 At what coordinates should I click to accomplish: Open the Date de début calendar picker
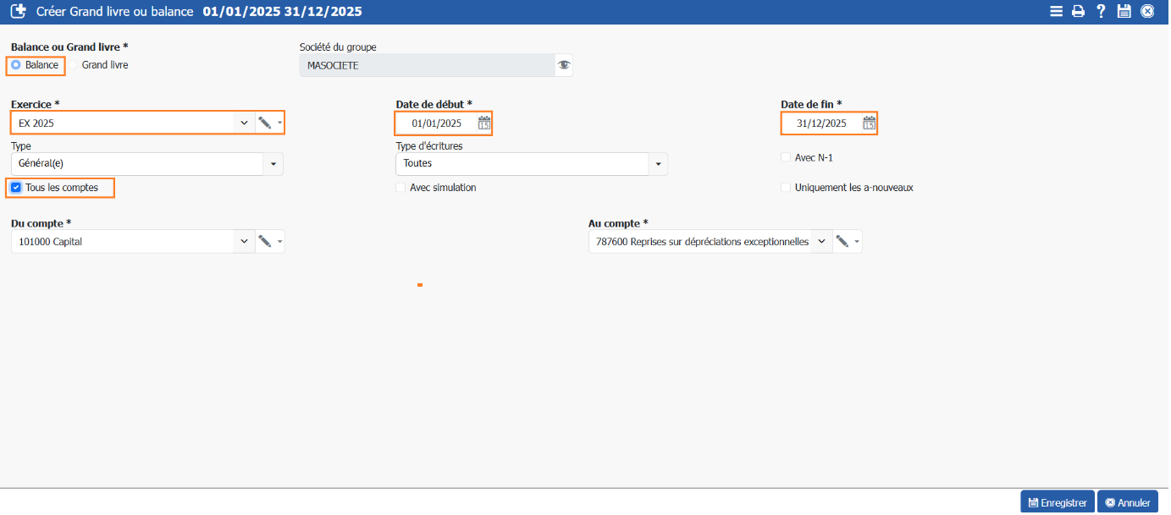tap(483, 123)
